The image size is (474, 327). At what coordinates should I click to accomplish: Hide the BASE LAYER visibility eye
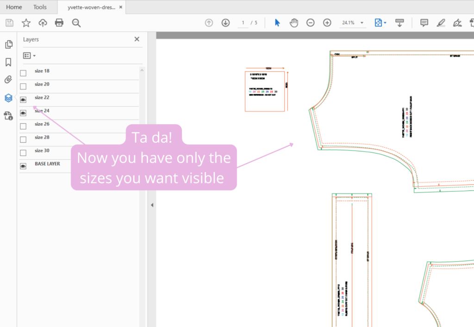[x=23, y=166]
